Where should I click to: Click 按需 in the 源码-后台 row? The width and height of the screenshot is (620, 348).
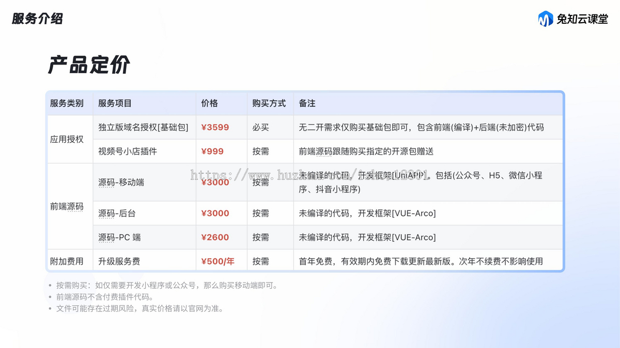260,213
